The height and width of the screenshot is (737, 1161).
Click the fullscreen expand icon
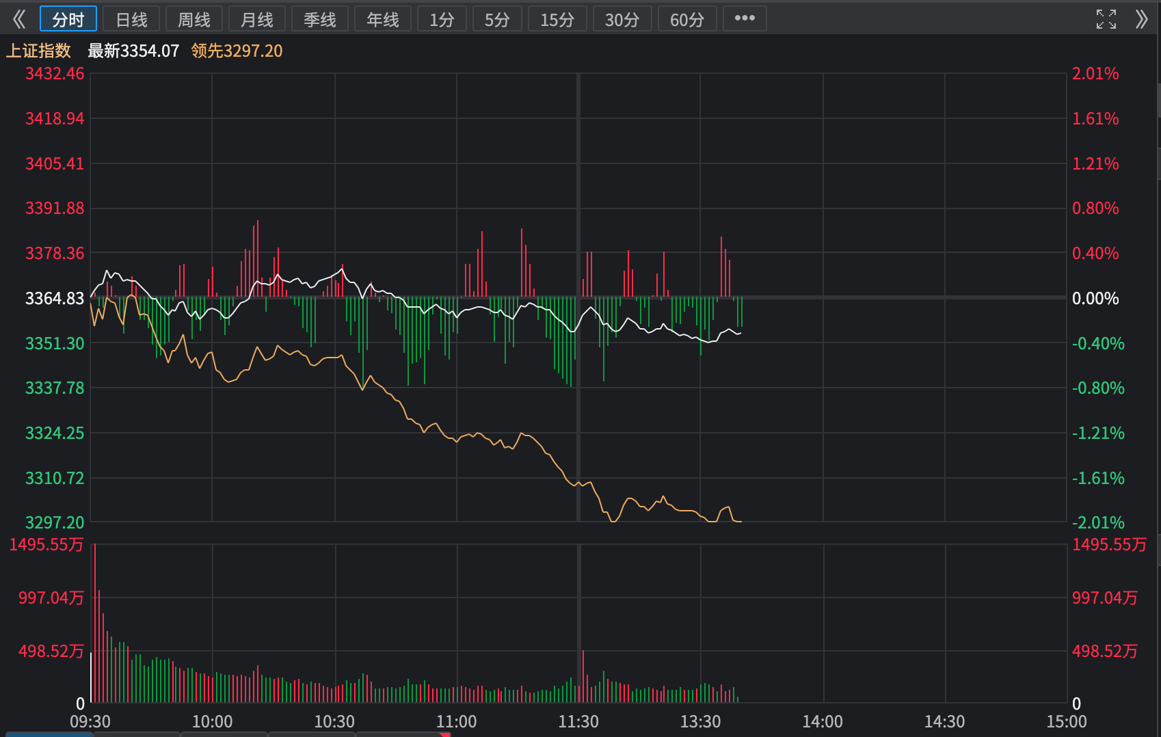coord(1106,19)
